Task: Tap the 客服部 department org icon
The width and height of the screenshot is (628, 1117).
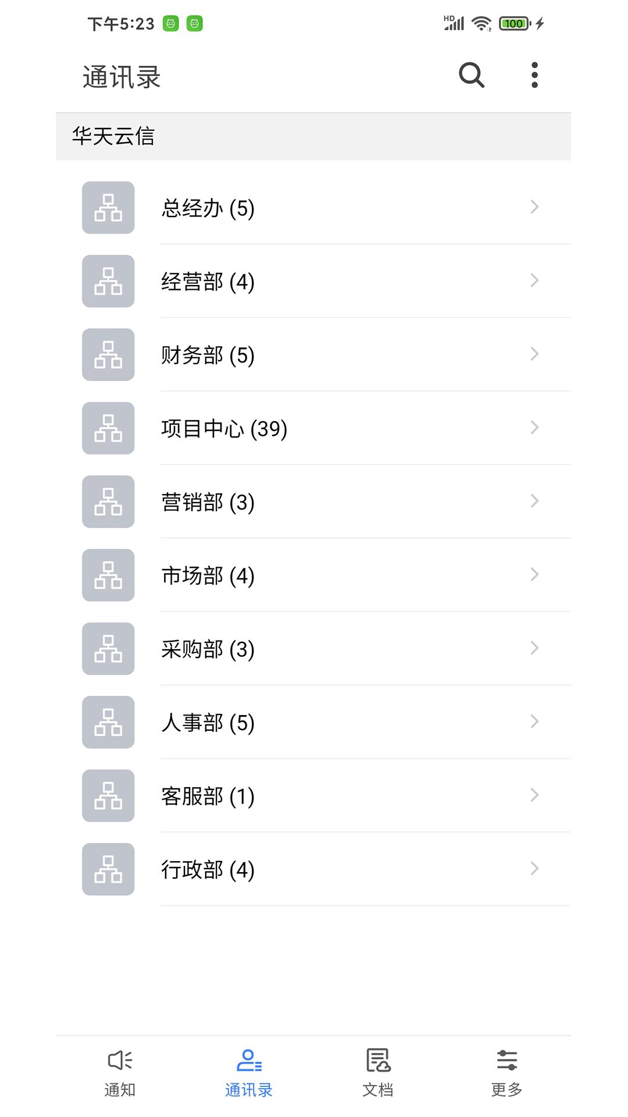Action: (108, 796)
